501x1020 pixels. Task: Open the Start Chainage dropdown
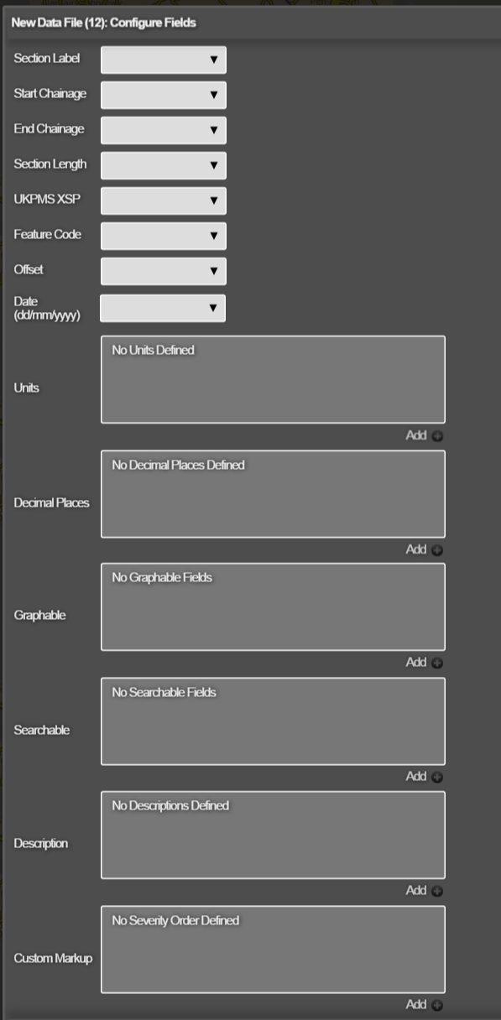[164, 95]
